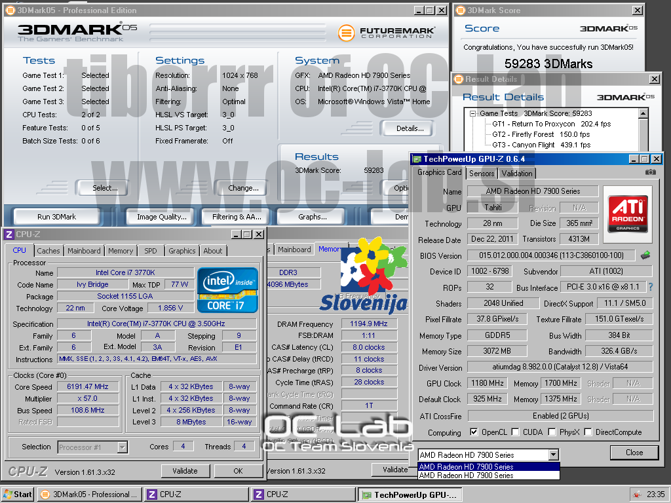The height and width of the screenshot is (503, 671).
Task: Click the 3DMark Score window title icon
Action: [x=461, y=10]
